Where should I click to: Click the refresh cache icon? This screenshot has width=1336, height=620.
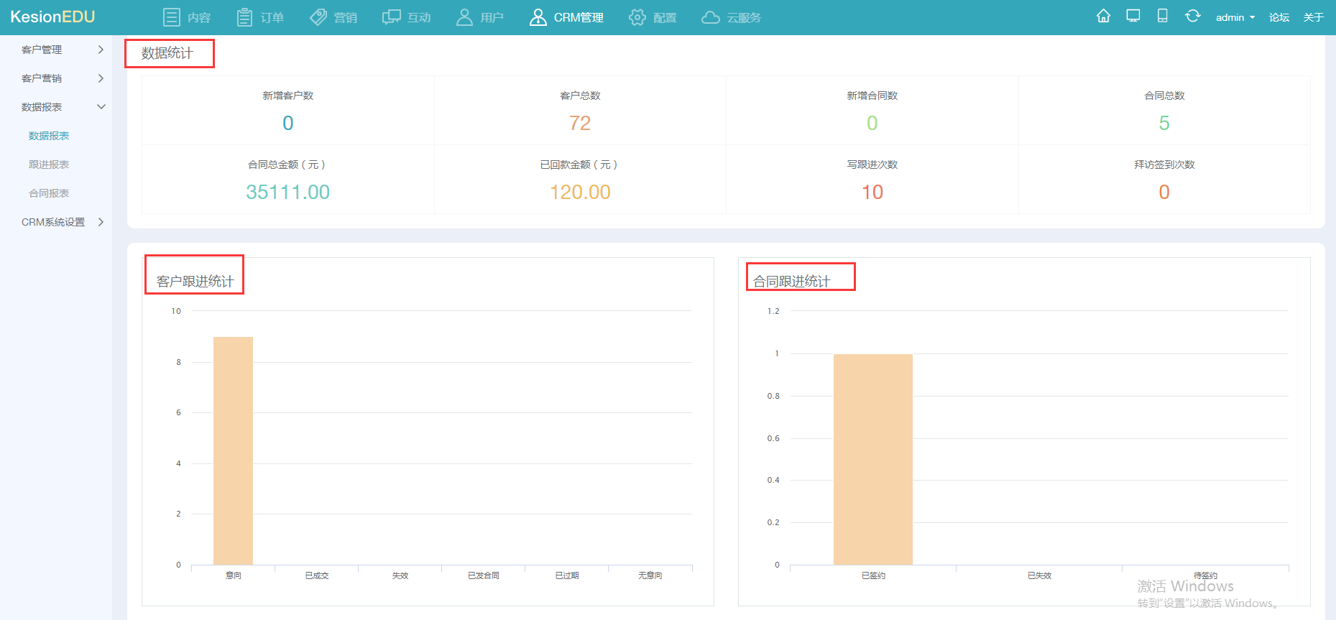point(1192,16)
